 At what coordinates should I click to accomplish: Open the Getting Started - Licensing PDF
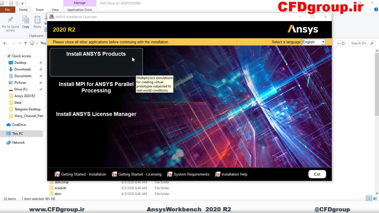point(137,174)
